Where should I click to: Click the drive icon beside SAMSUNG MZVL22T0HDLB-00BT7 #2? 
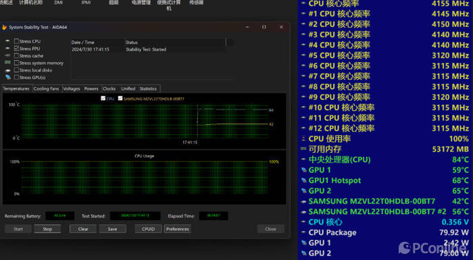pyautogui.click(x=304, y=212)
